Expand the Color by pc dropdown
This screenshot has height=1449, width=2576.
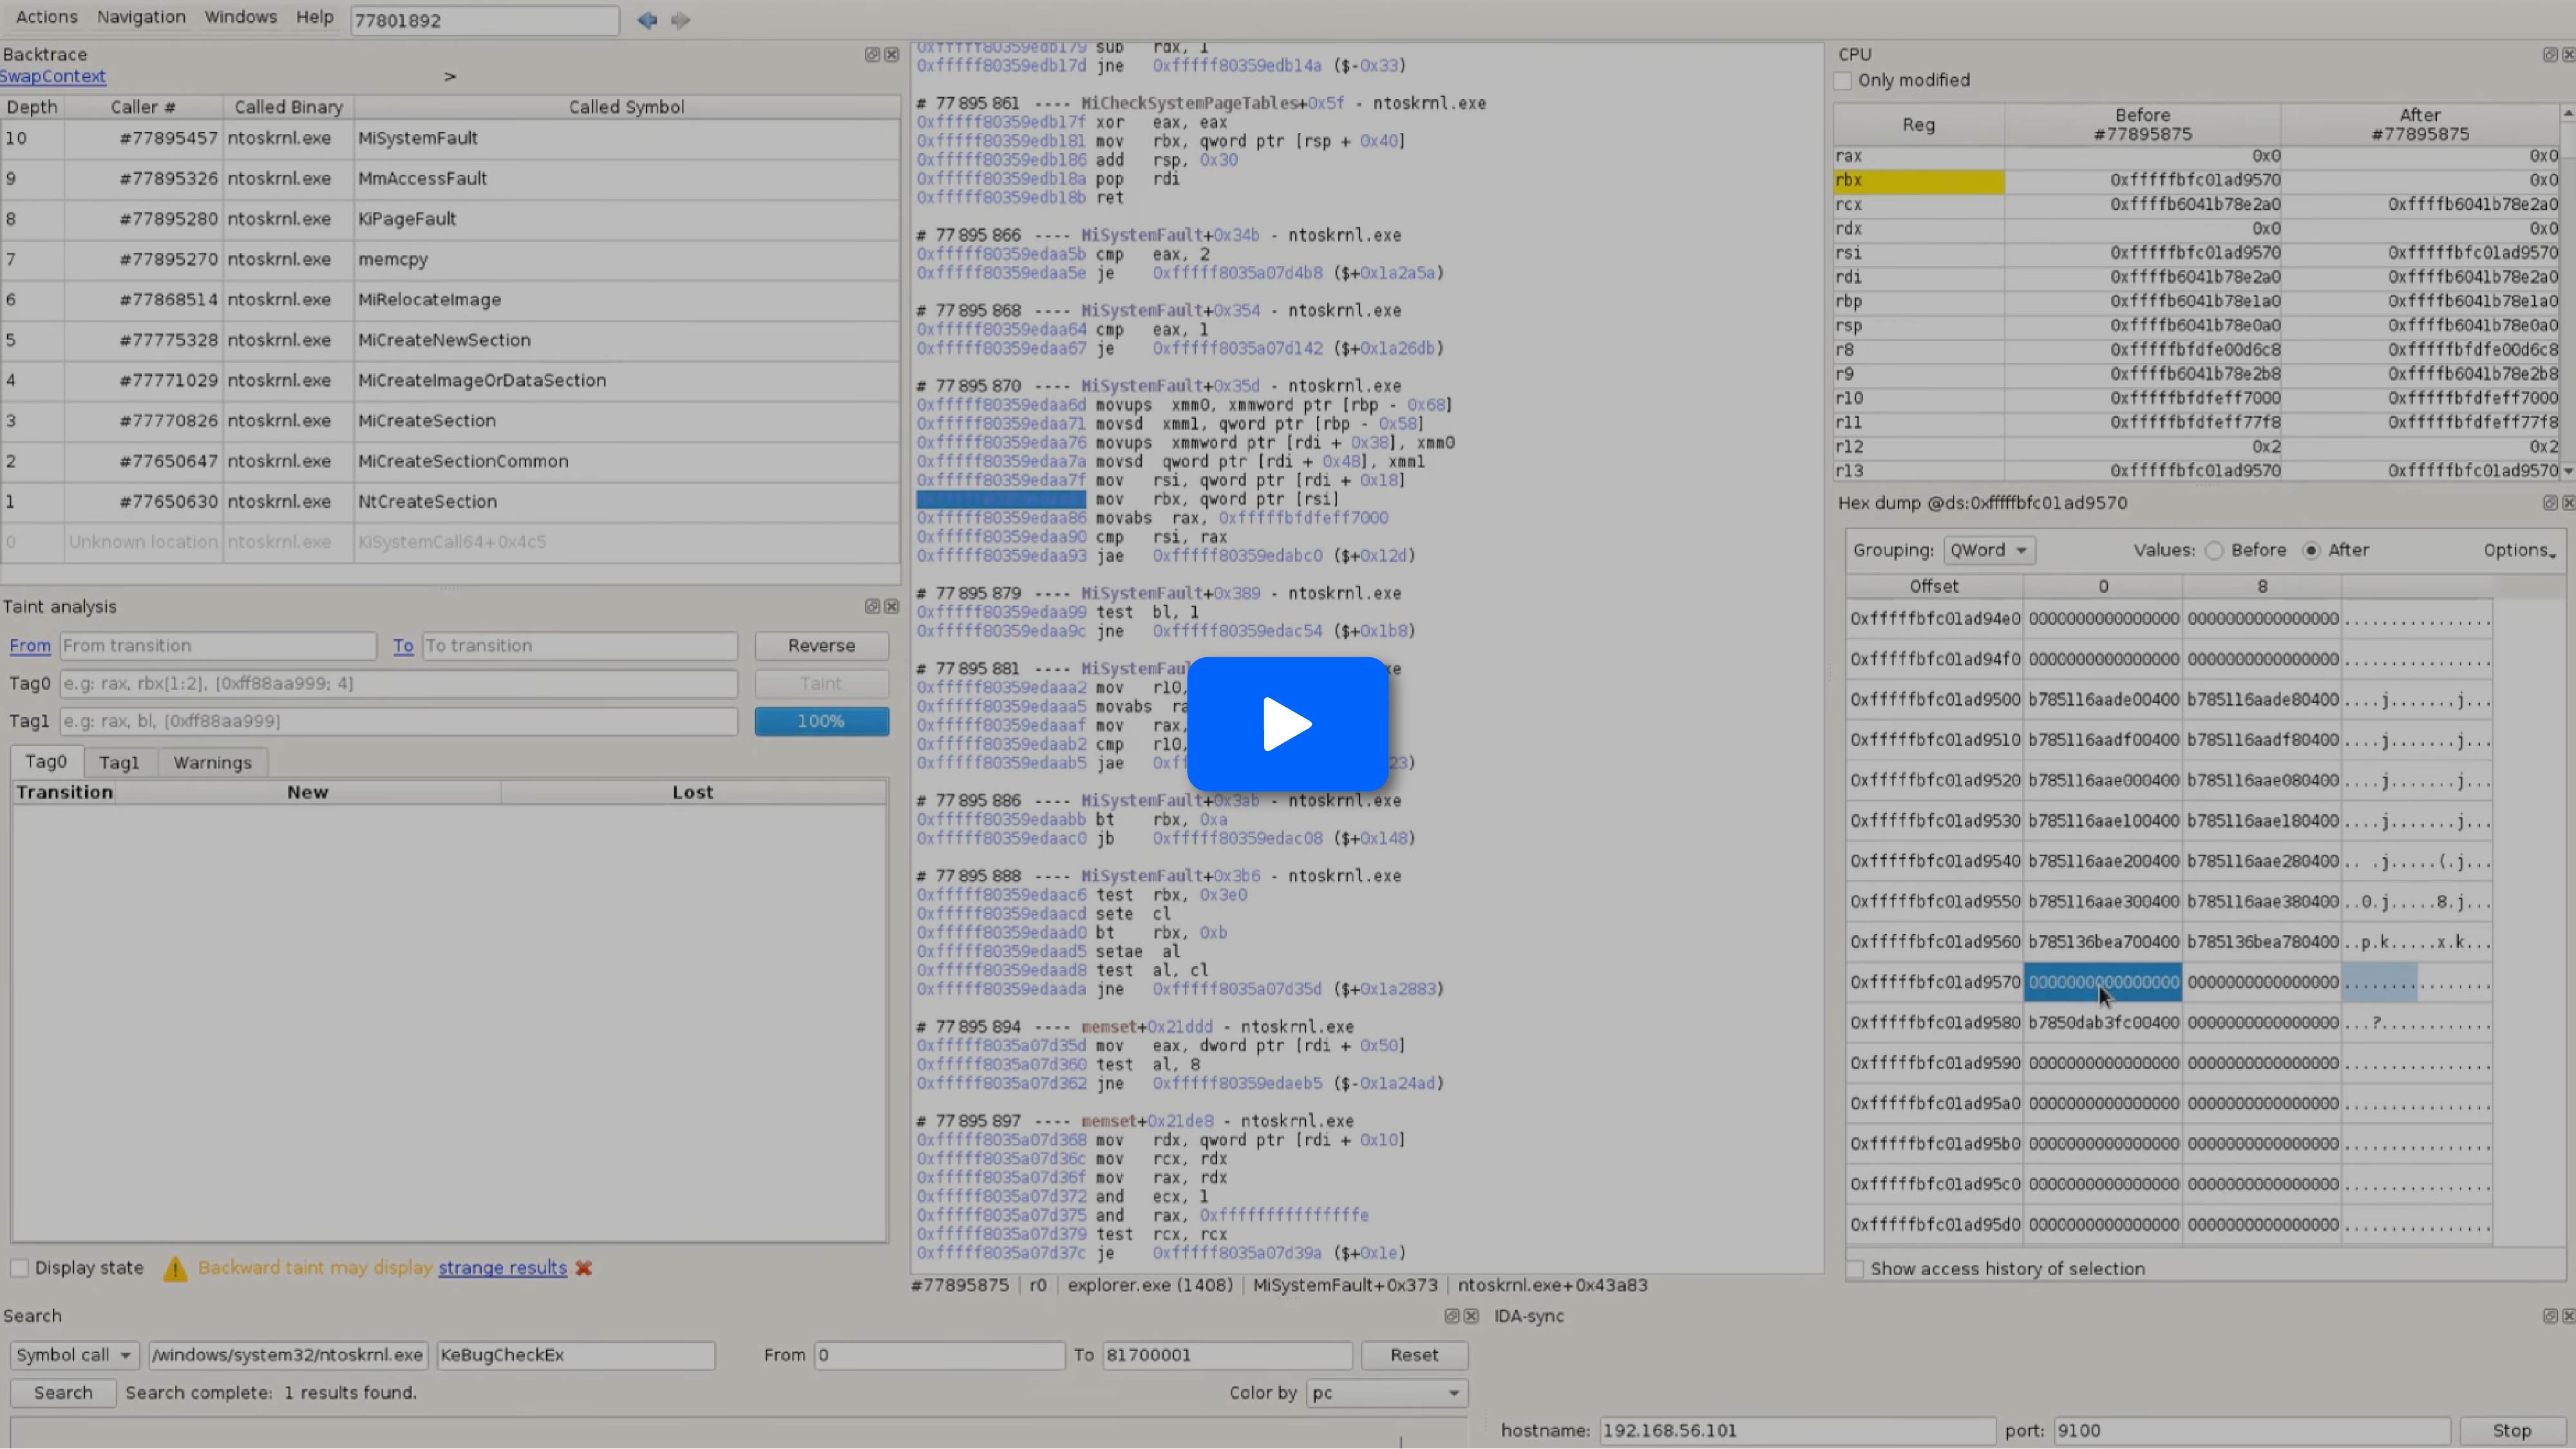click(1385, 1393)
